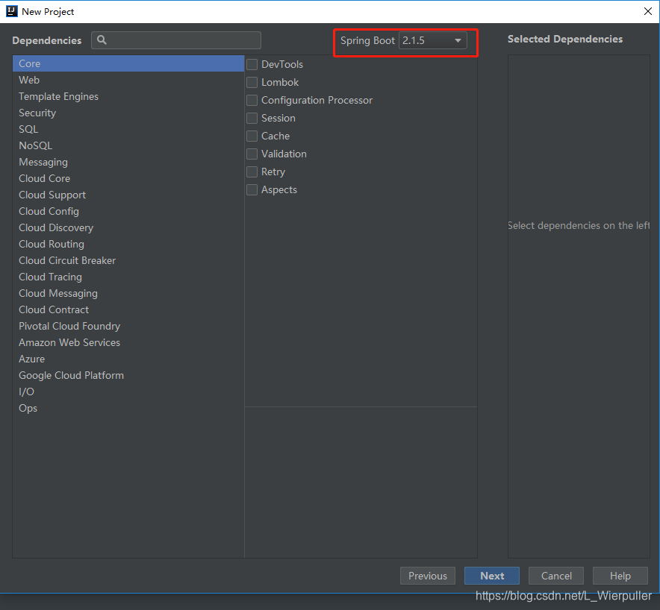Screen dimensions: 660x610
Task: Click the IntelliJ IDEA logo in title bar
Action: (x=11, y=11)
